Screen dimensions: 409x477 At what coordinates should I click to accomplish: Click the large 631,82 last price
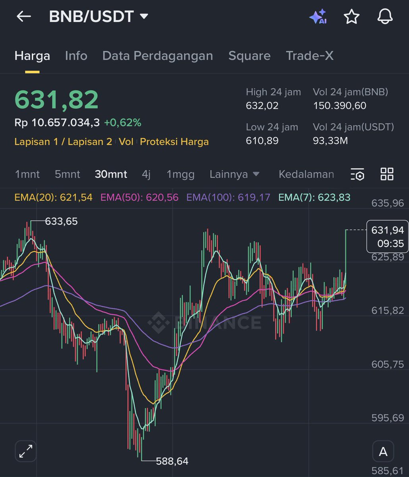tap(56, 99)
